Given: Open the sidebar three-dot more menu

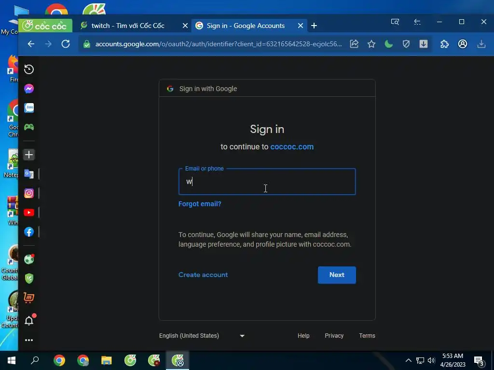Looking at the screenshot, I should point(29,340).
